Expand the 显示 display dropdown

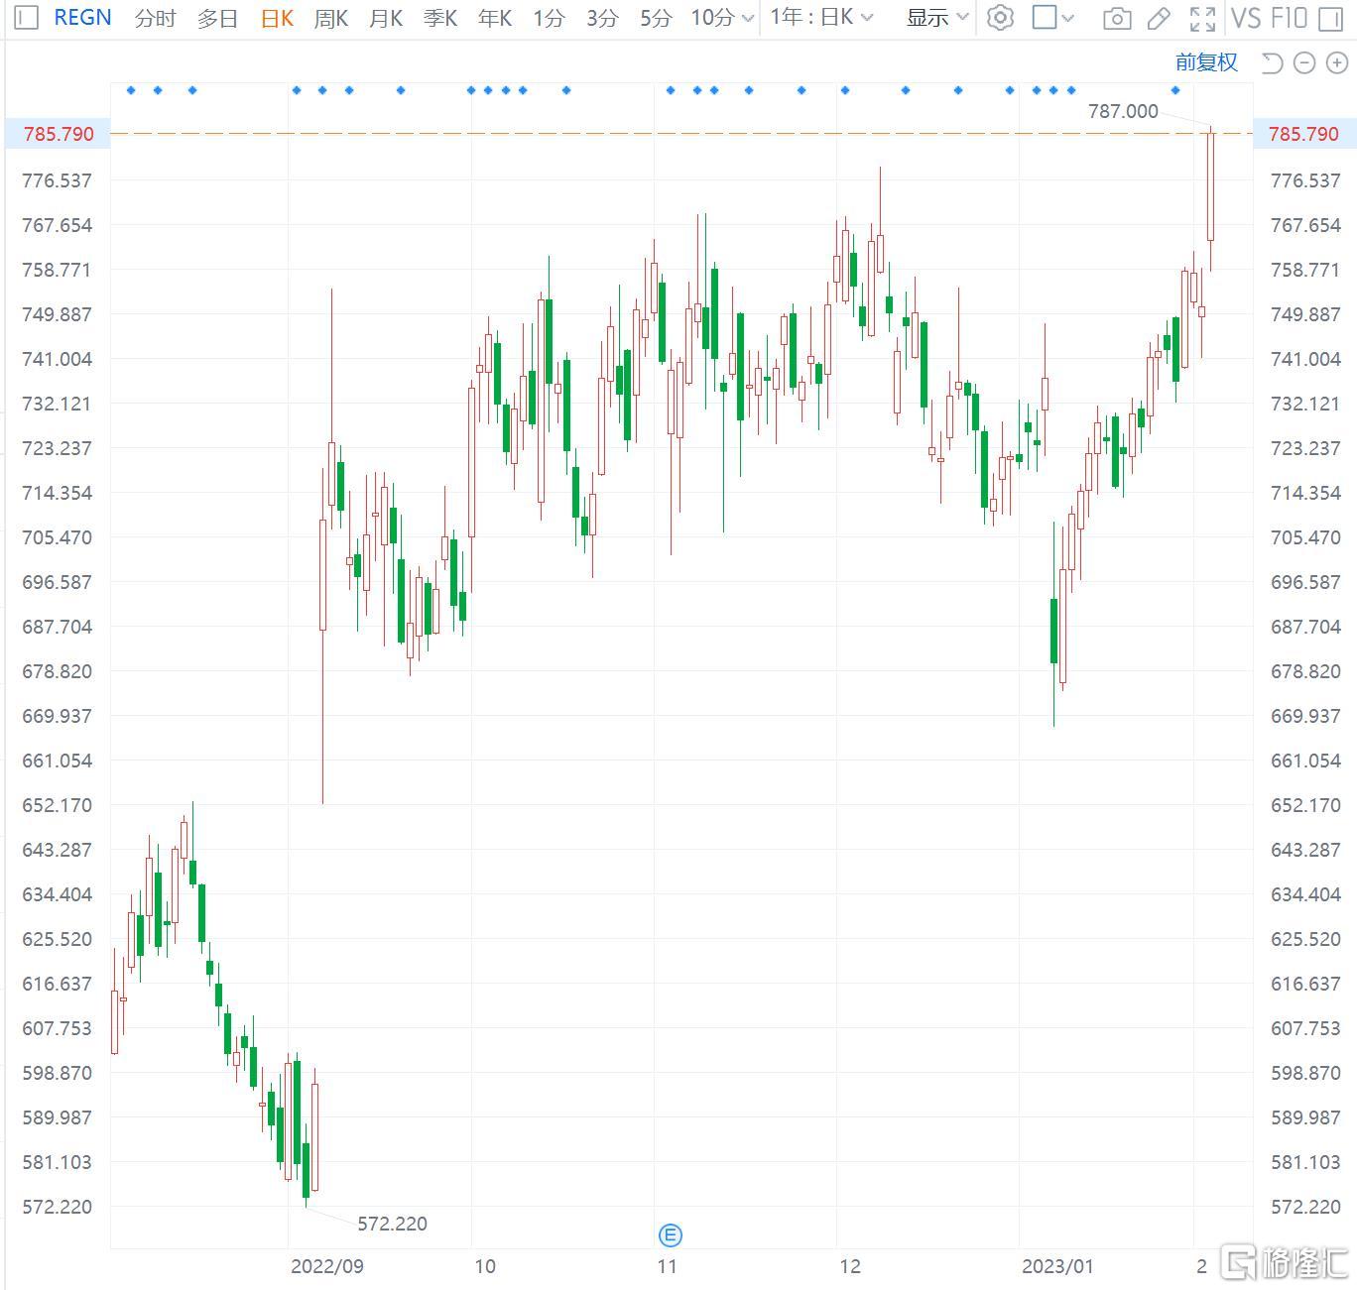coord(936,18)
